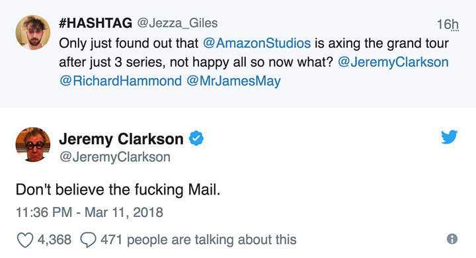Click the #HASHTAG display name

(x=96, y=23)
